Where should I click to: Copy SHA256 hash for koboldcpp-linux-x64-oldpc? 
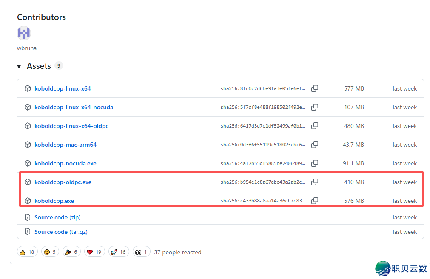315,126
